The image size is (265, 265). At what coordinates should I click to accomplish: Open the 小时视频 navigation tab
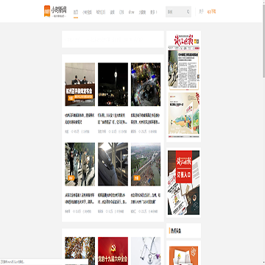(87, 12)
